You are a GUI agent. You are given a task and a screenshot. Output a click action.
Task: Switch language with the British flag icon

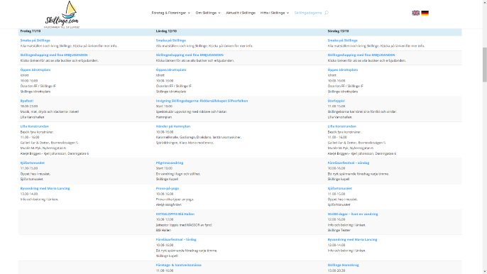pos(415,13)
